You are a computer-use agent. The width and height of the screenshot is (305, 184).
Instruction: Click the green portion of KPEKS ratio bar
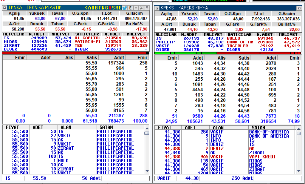[186, 53]
